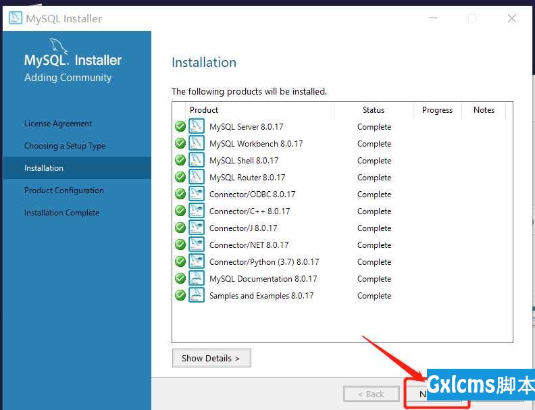The width and height of the screenshot is (535, 410).
Task: Click green check next to Connector/C++
Action: coord(180,211)
